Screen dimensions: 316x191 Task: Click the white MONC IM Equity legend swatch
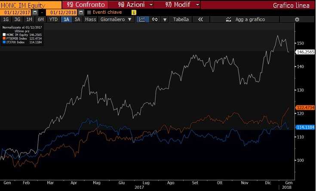coord(4,35)
